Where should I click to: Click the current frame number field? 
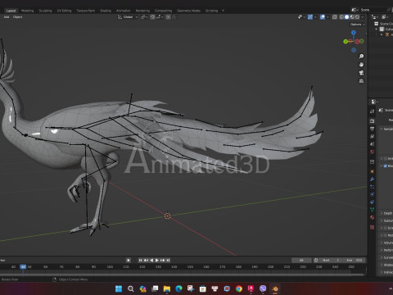coord(301,261)
